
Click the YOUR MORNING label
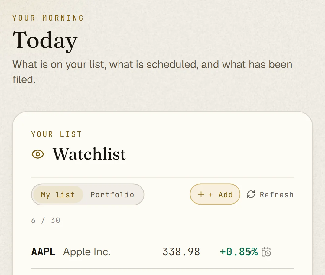(x=48, y=18)
